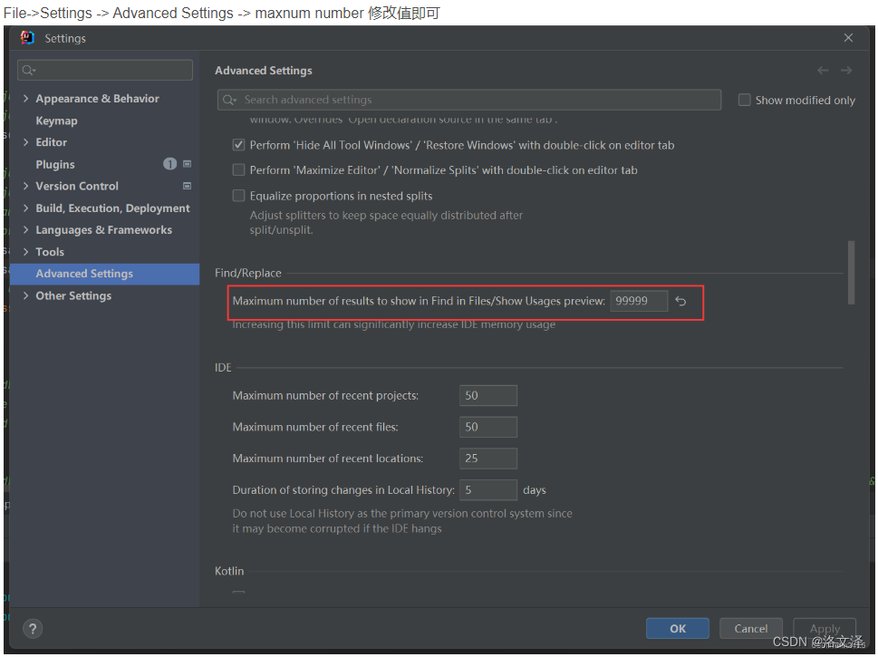The height and width of the screenshot is (657, 878).
Task: Expand the Tools node
Action: (25, 252)
